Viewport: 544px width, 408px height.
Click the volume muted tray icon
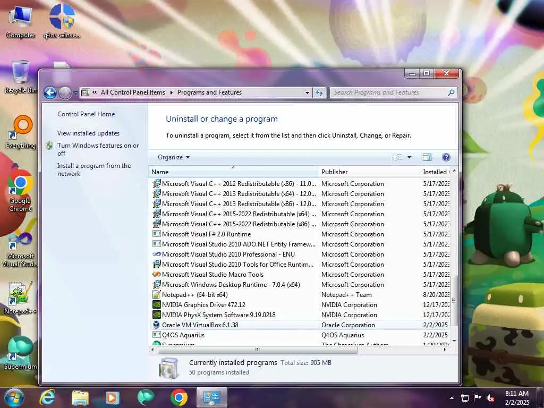point(490,398)
